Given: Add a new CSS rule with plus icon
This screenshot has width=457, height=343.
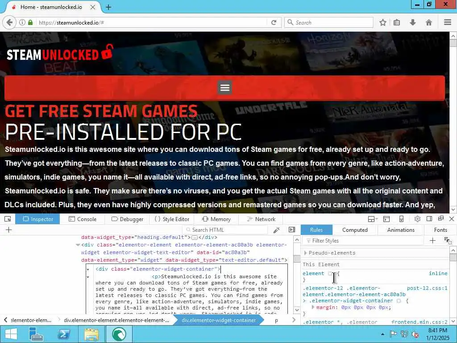Looking at the screenshot, I should coord(432,241).
